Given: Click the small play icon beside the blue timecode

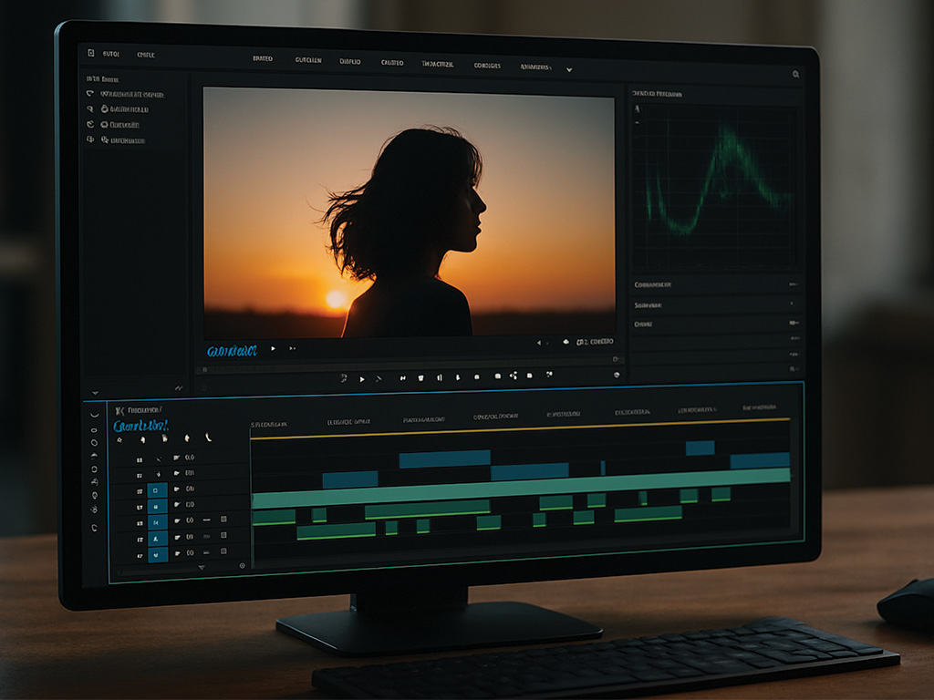Looking at the screenshot, I should [273, 348].
